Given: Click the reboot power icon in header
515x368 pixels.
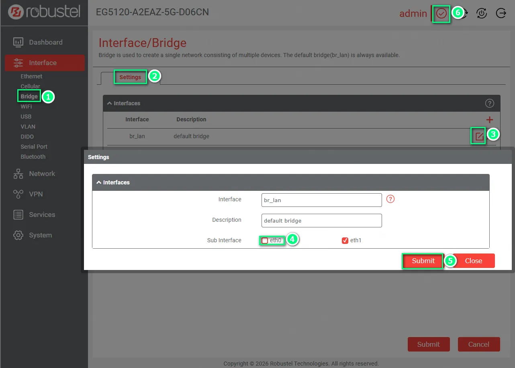Looking at the screenshot, I should 481,13.
